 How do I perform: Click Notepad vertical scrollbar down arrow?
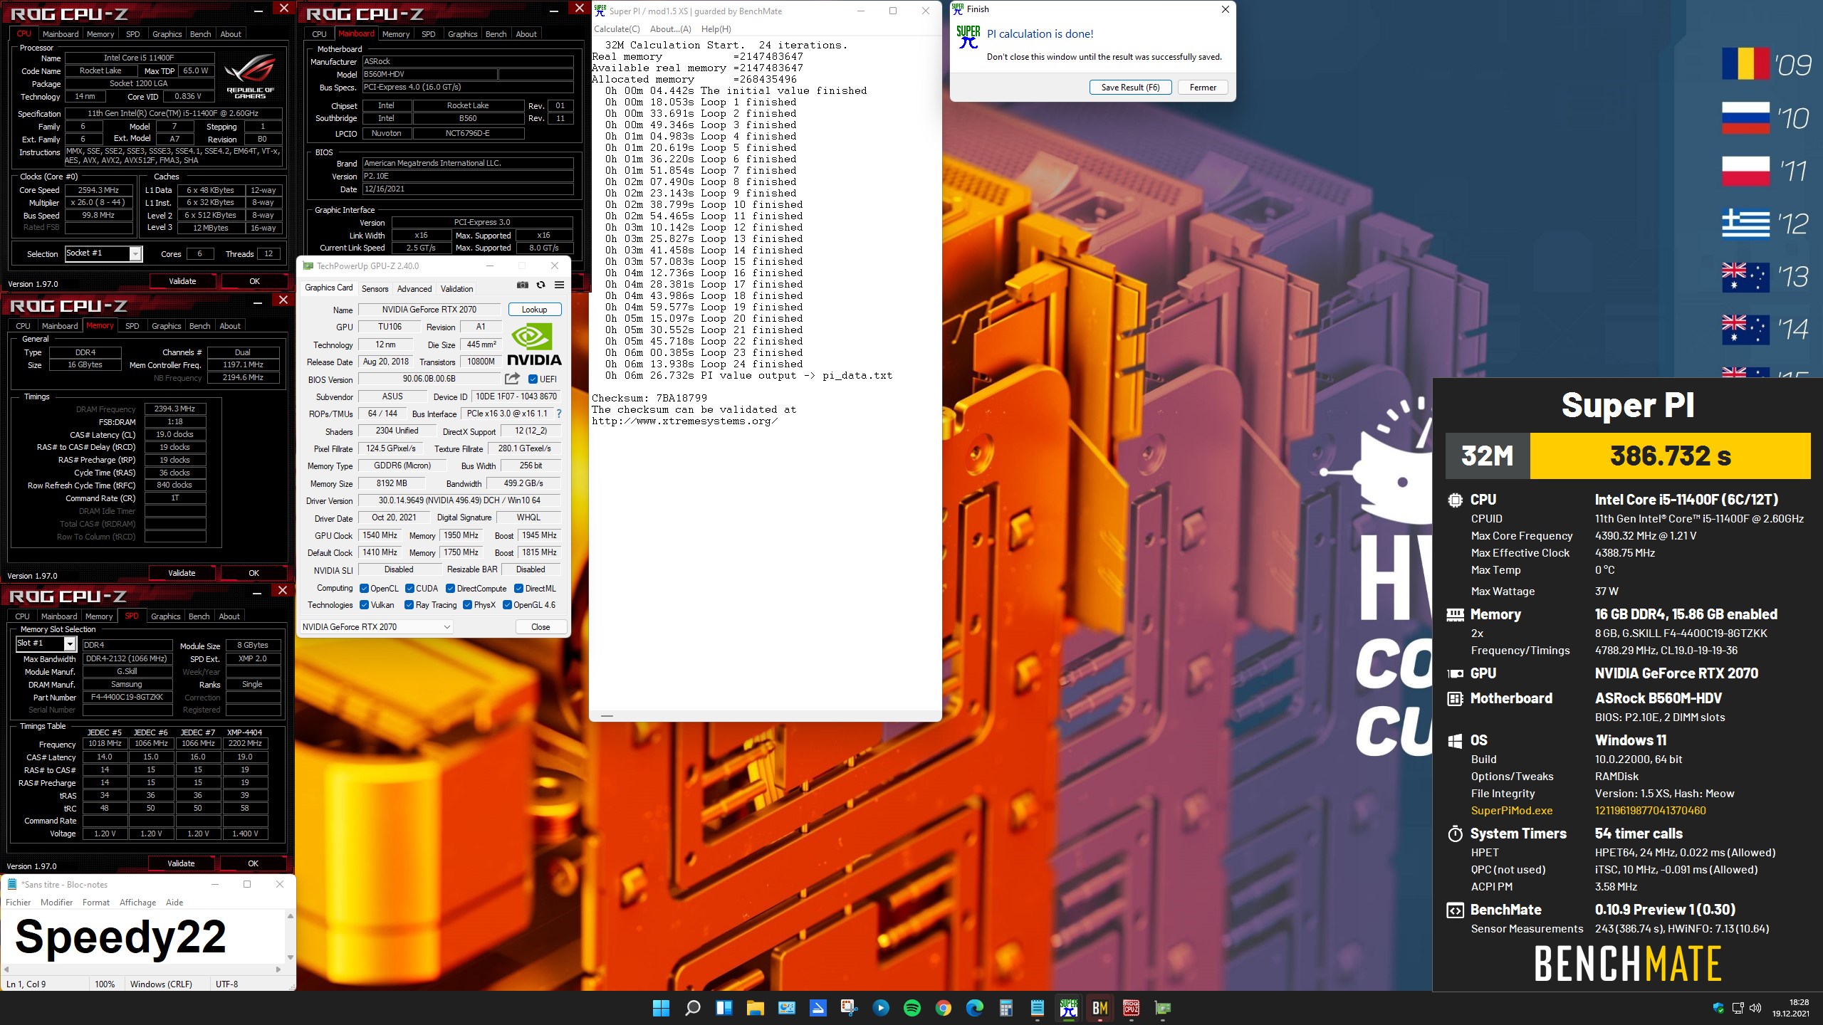[290, 958]
